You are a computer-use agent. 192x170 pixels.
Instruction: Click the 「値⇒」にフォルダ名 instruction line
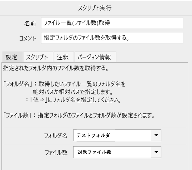73,100
